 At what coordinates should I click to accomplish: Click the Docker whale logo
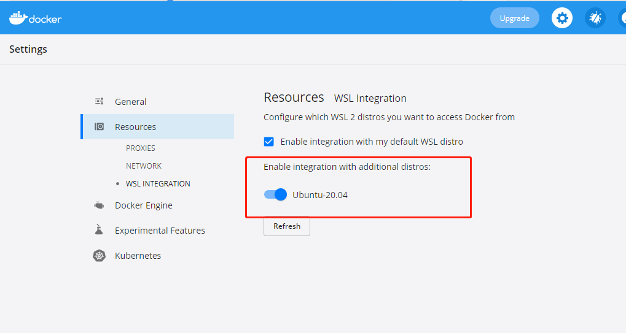pyautogui.click(x=36, y=18)
